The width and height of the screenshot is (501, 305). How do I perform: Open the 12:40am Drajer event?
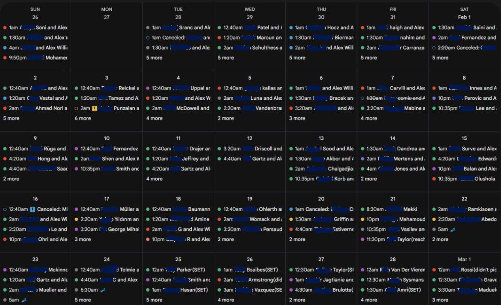click(x=178, y=149)
